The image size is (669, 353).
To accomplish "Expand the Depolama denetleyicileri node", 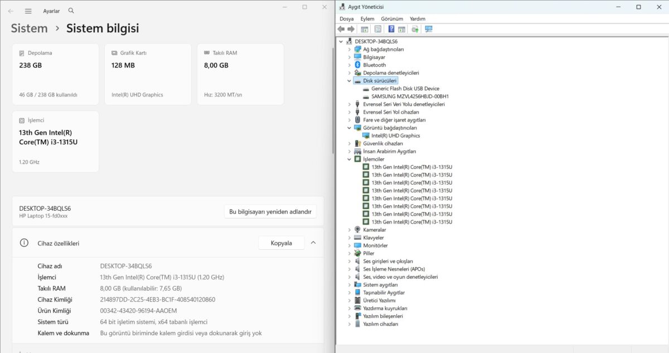I will pyautogui.click(x=350, y=72).
